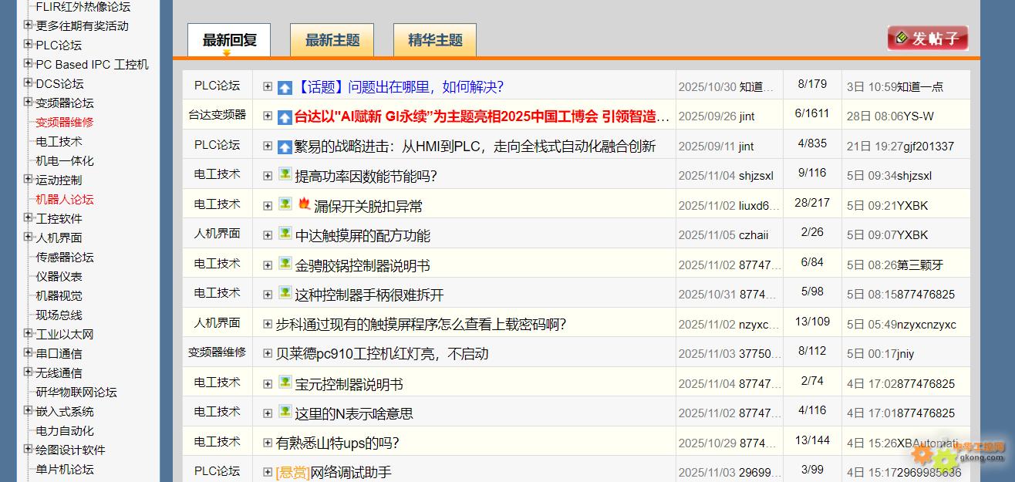Expand preview of 步科 touchscreen password thread

coord(268,324)
